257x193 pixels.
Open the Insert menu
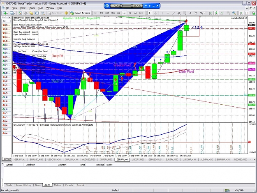point(23,8)
